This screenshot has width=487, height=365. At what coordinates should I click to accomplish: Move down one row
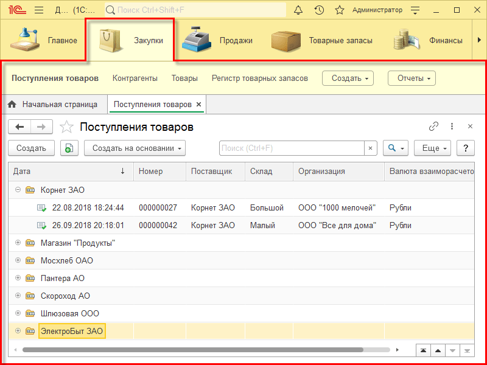(452, 351)
